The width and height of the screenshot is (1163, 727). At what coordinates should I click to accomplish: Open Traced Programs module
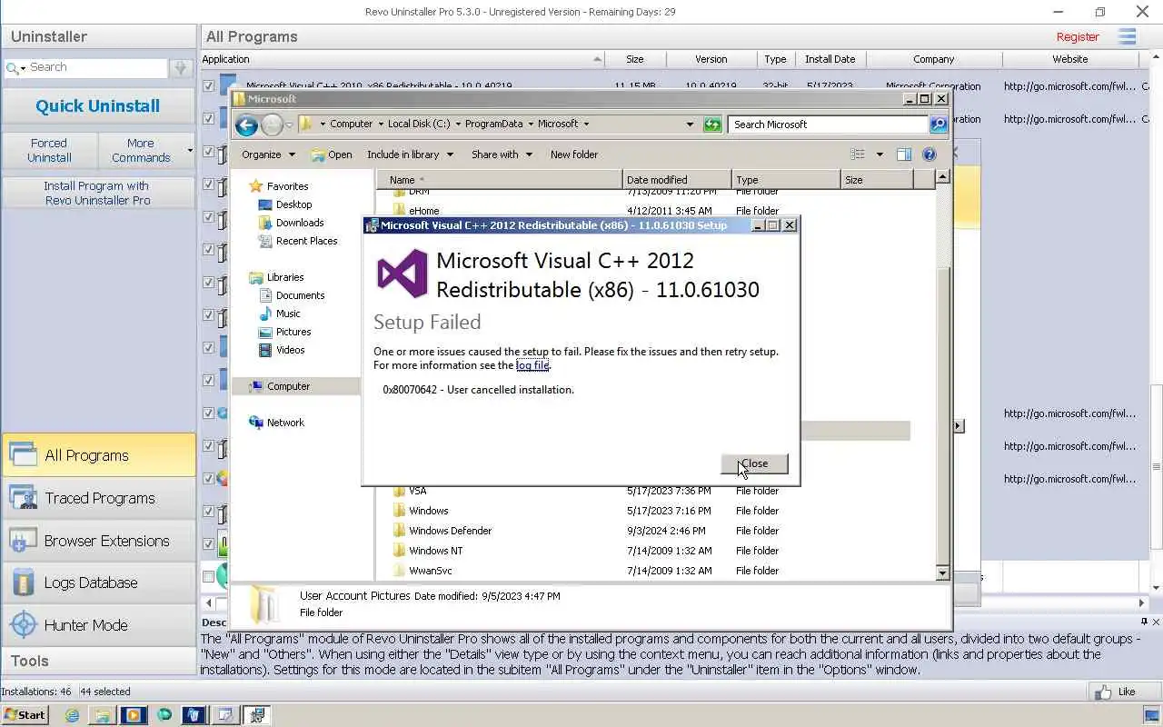coord(98,498)
